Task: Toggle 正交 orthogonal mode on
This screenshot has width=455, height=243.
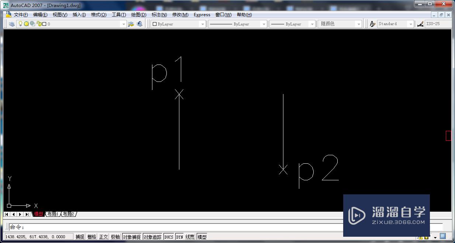Action: 103,237
